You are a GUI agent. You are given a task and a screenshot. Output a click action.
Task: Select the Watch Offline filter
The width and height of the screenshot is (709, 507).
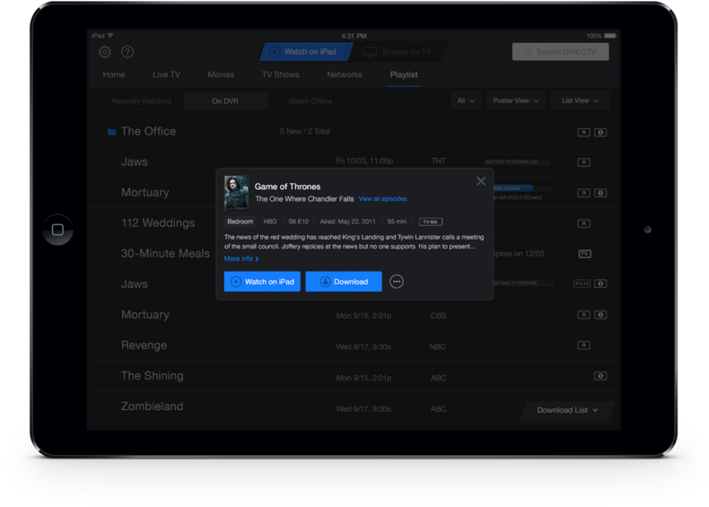tap(311, 101)
